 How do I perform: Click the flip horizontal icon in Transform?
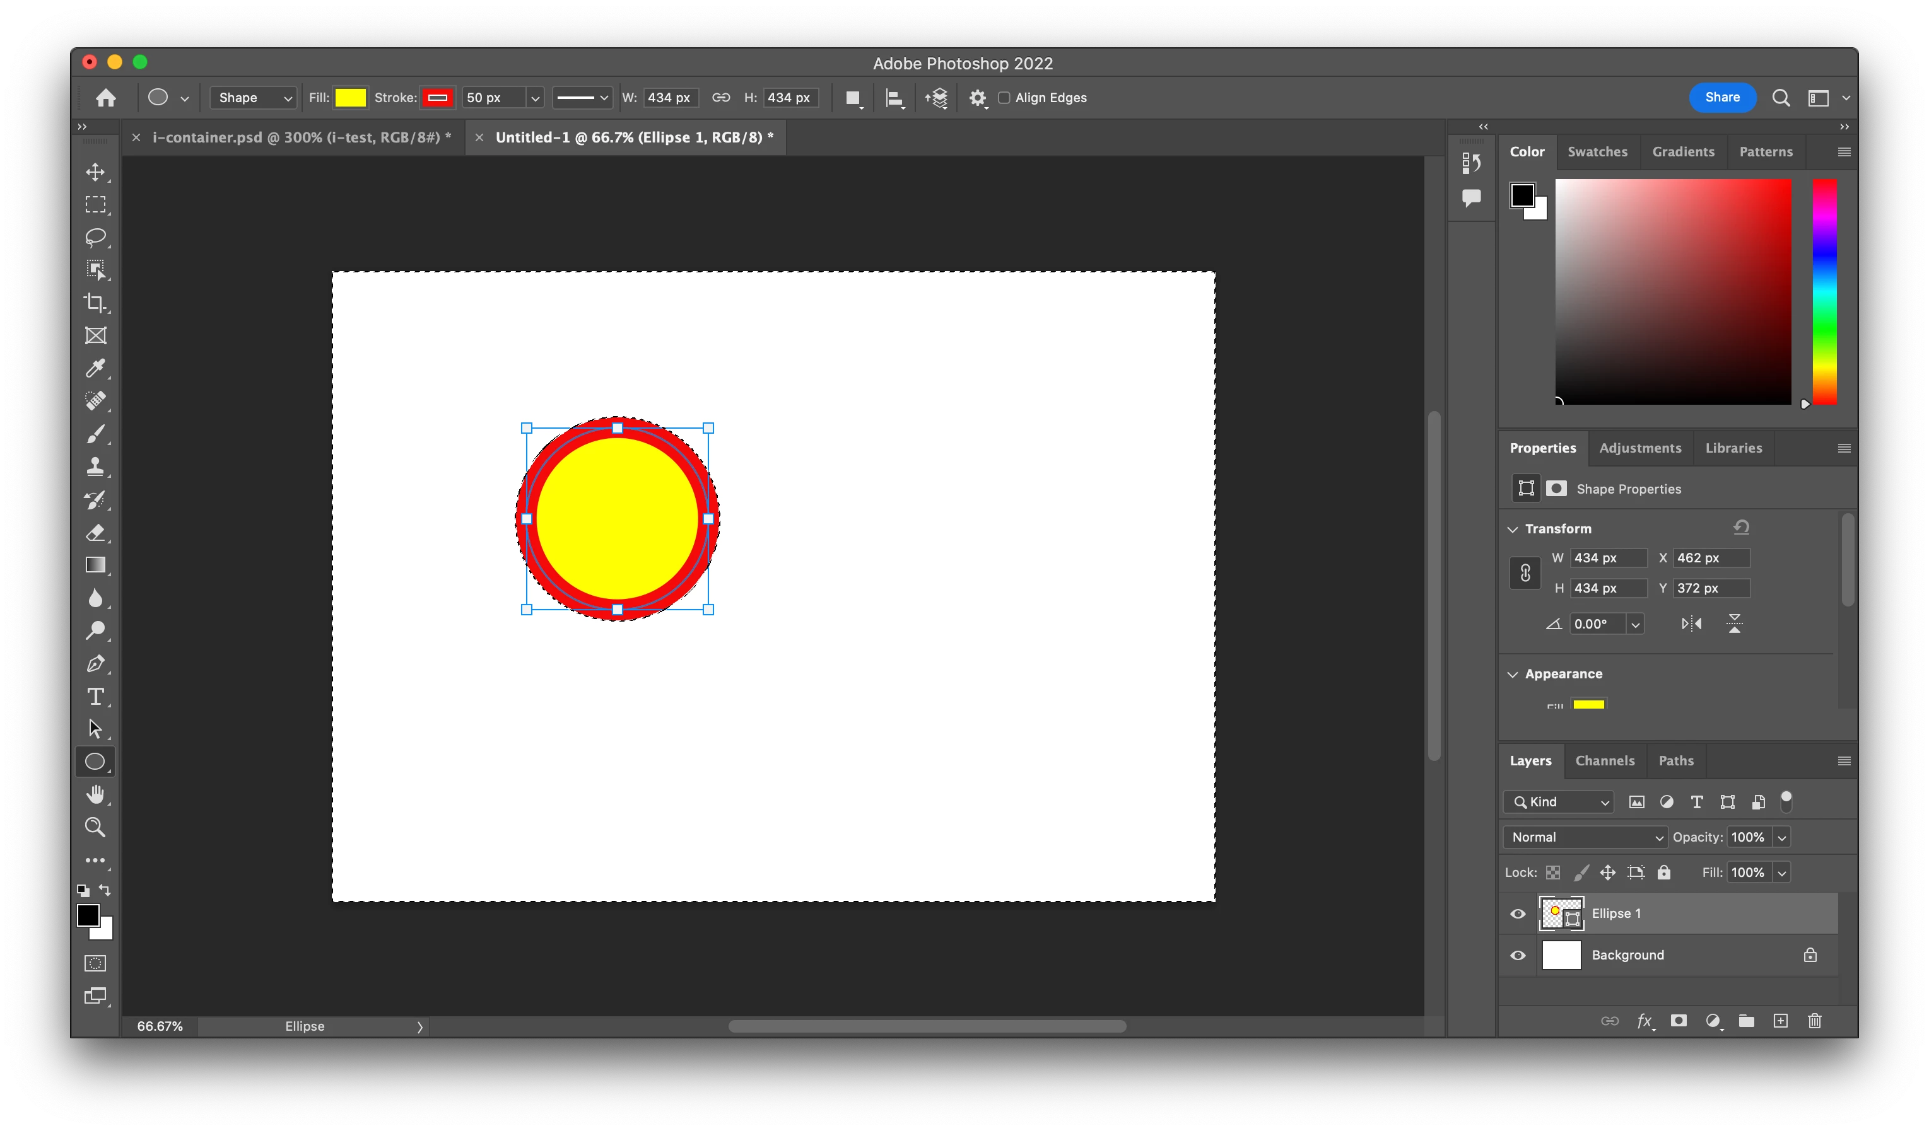1692,623
